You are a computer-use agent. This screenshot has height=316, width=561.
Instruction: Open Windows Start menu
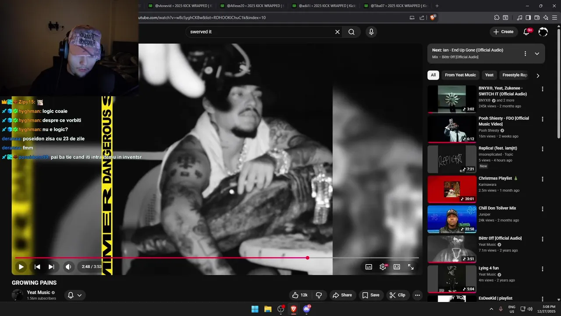pyautogui.click(x=255, y=309)
